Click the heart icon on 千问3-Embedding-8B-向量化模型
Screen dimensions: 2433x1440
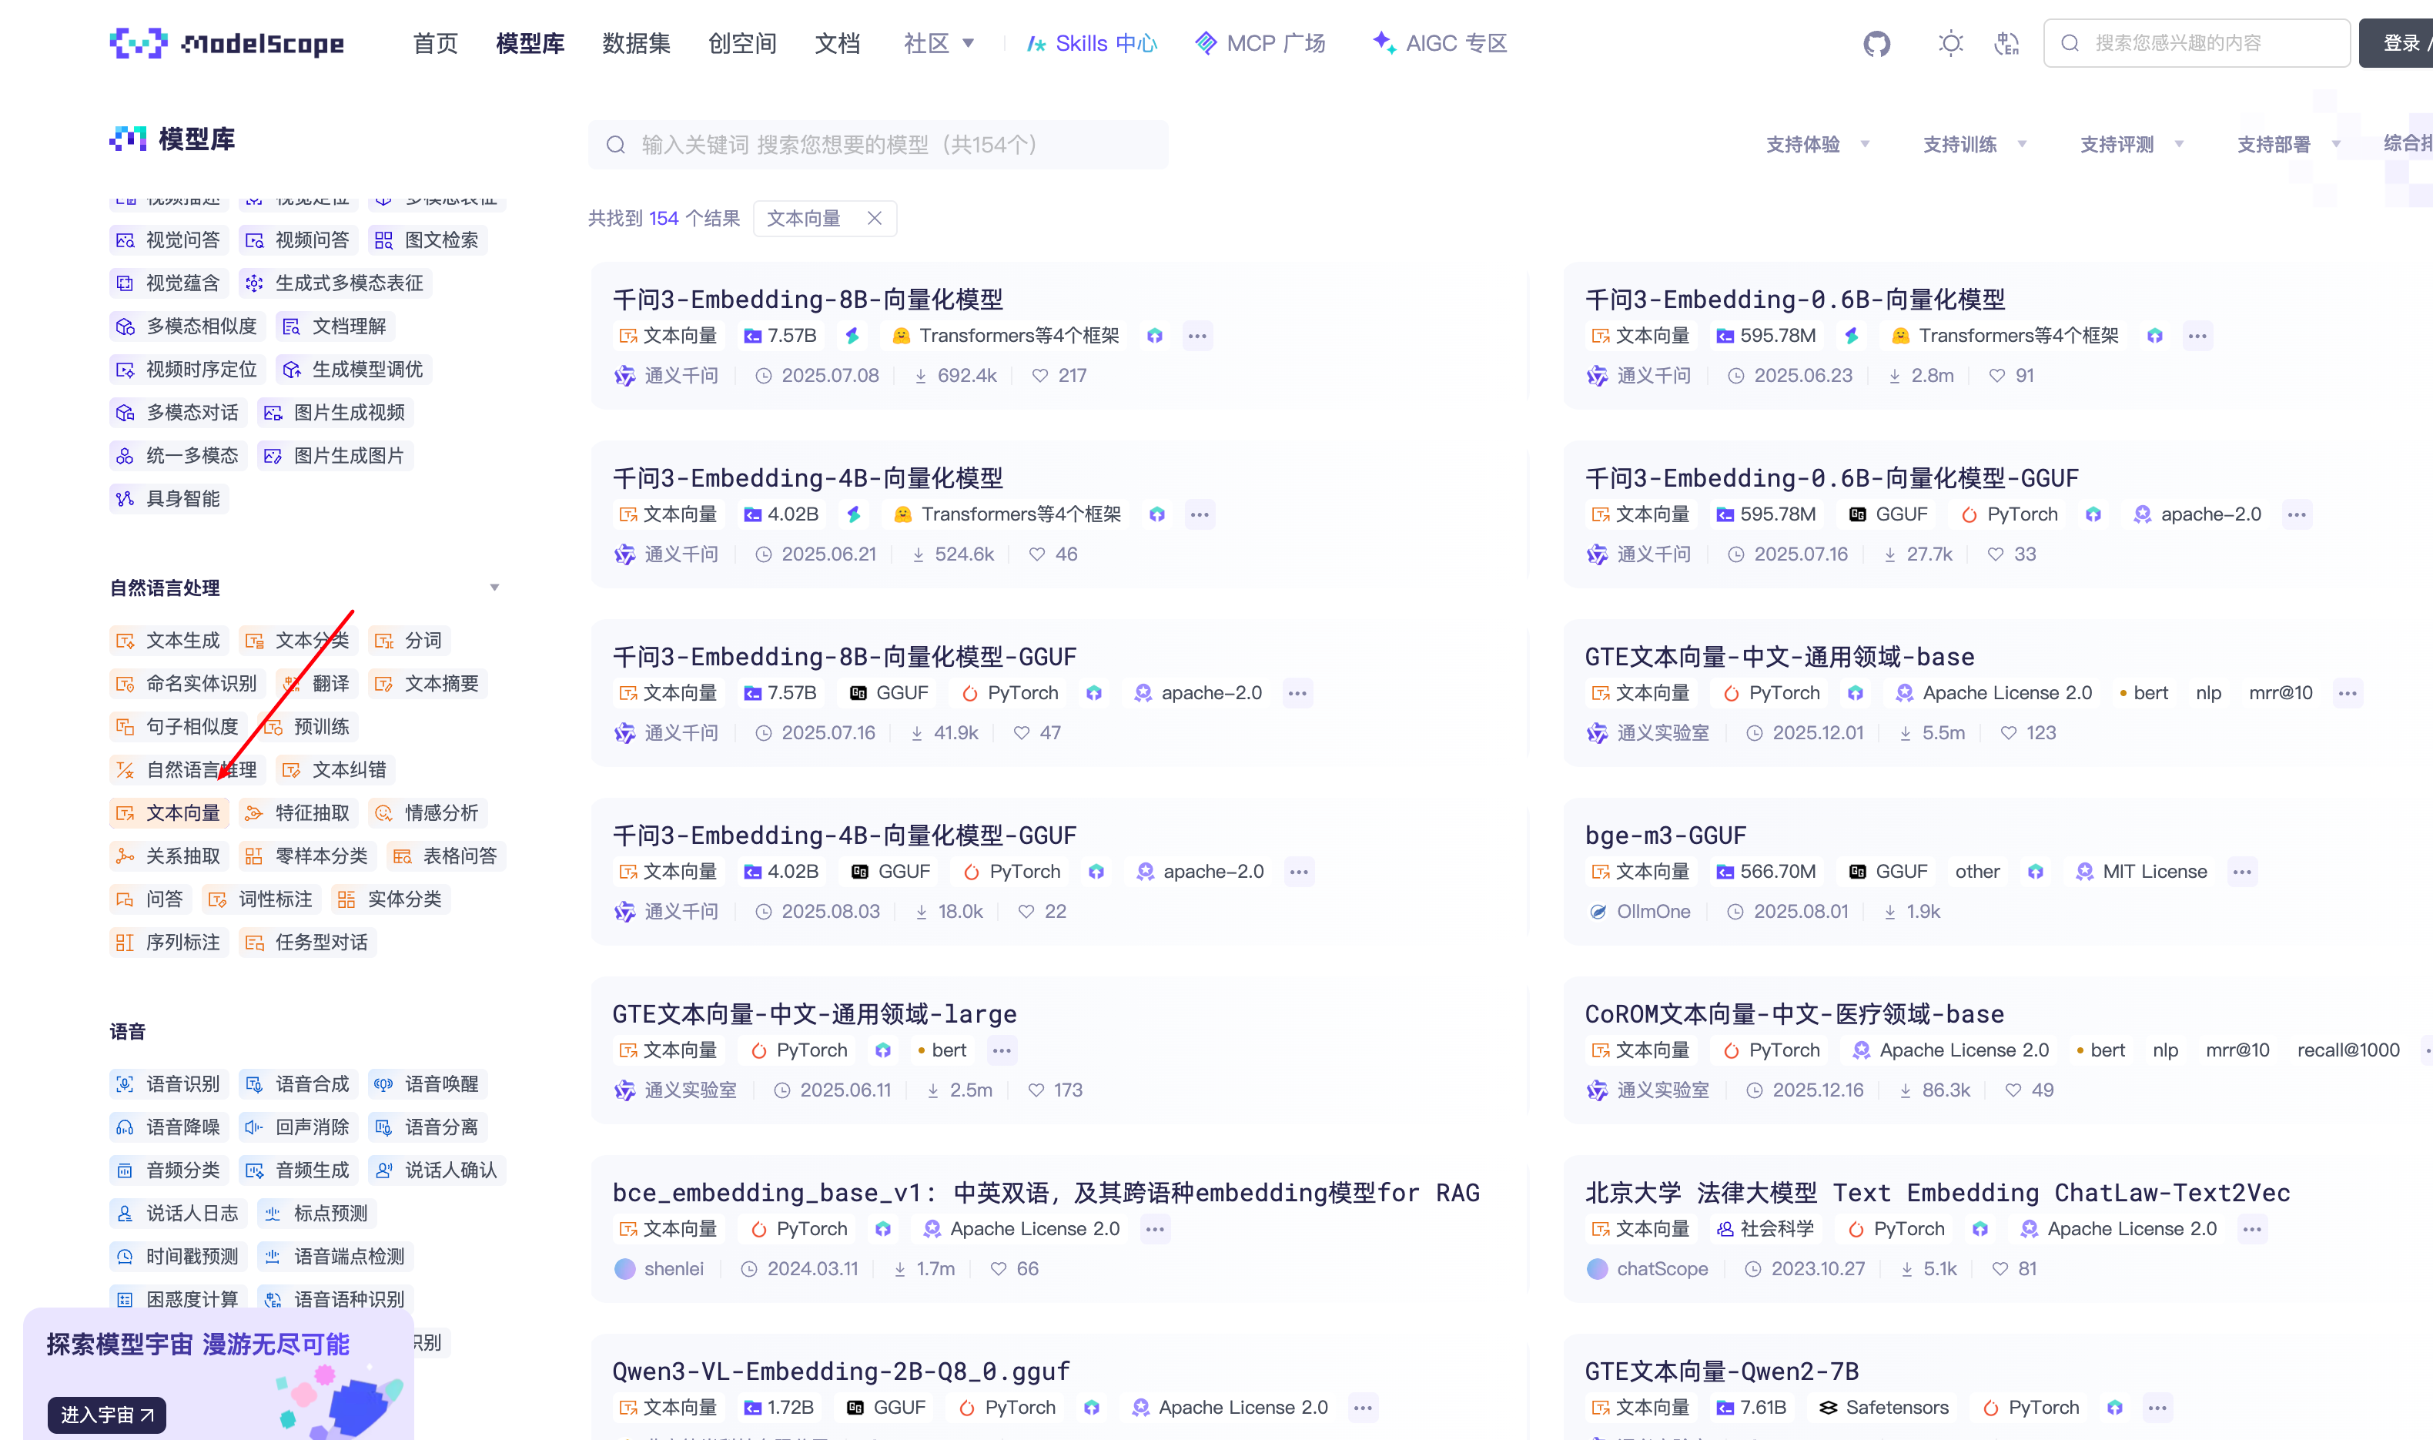[1040, 376]
